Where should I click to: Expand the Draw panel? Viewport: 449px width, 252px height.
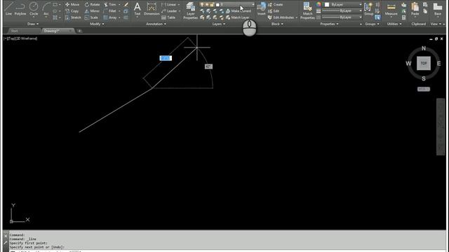pos(33,24)
